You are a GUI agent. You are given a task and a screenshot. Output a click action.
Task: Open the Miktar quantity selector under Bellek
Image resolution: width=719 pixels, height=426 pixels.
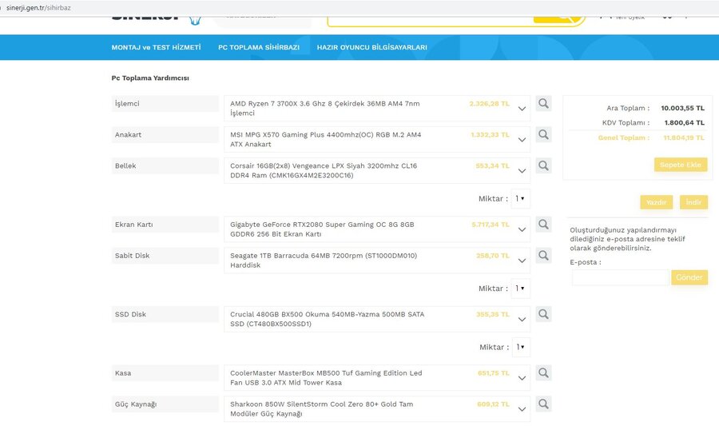pyautogui.click(x=520, y=198)
